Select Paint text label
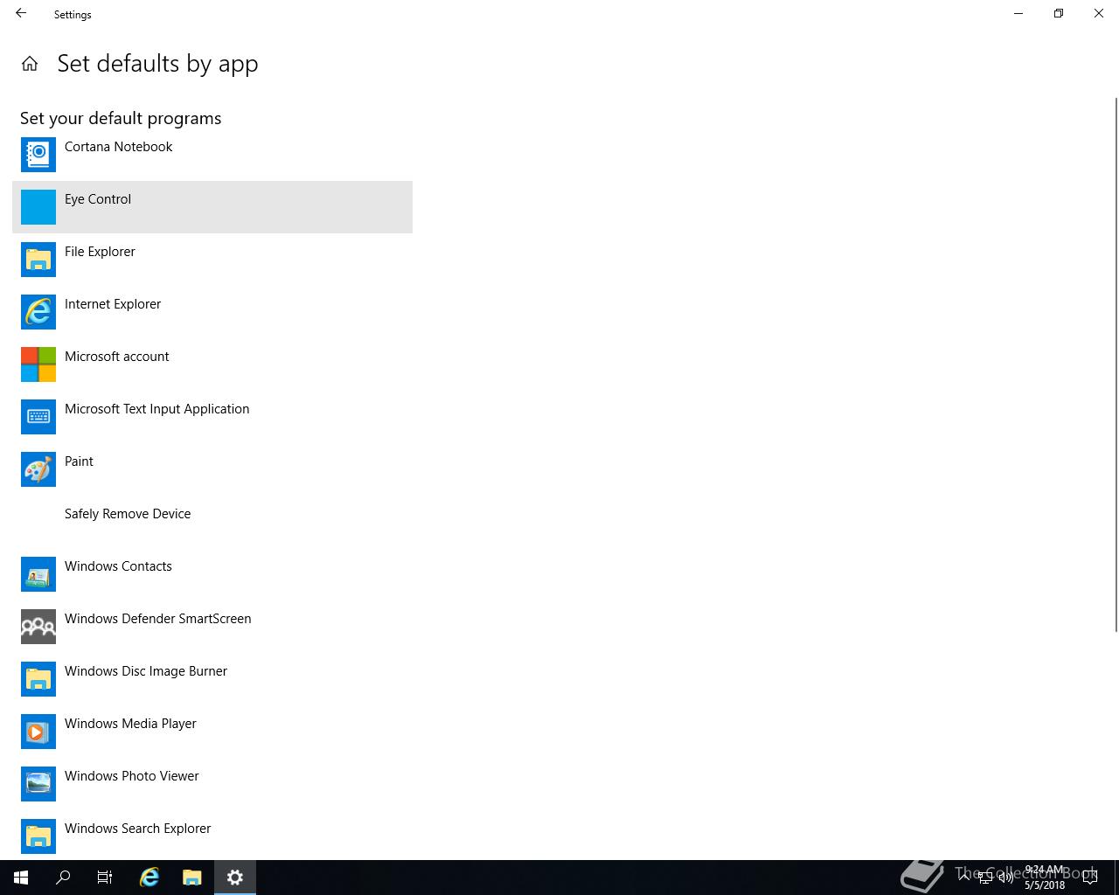Image resolution: width=1119 pixels, height=895 pixels. click(79, 461)
